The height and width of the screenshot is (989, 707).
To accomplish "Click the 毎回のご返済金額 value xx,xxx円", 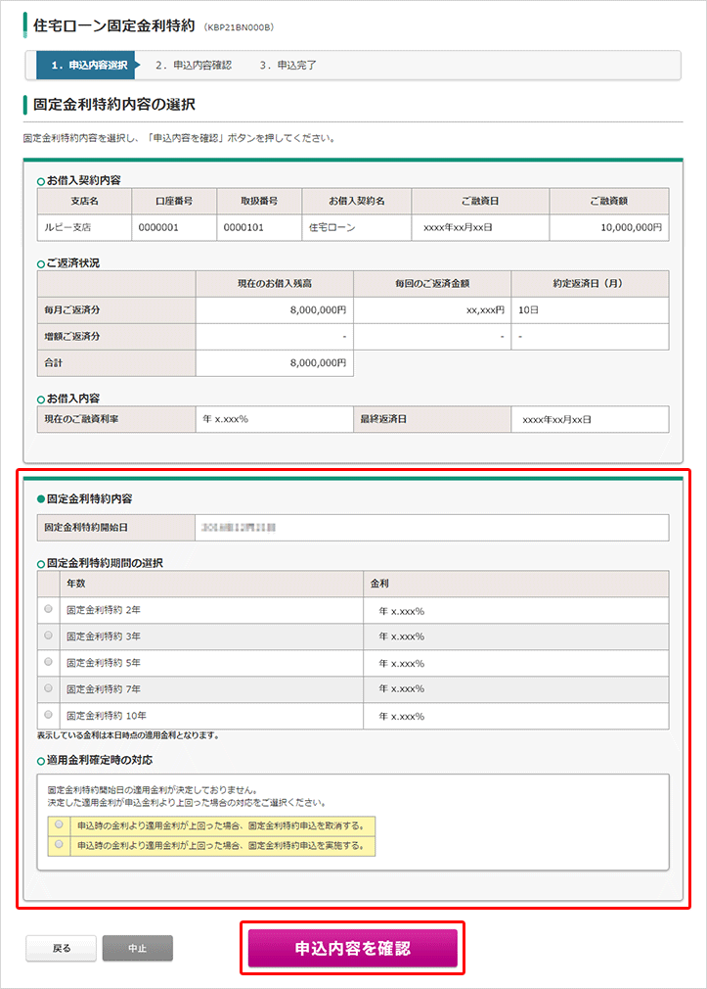I will coord(432,310).
